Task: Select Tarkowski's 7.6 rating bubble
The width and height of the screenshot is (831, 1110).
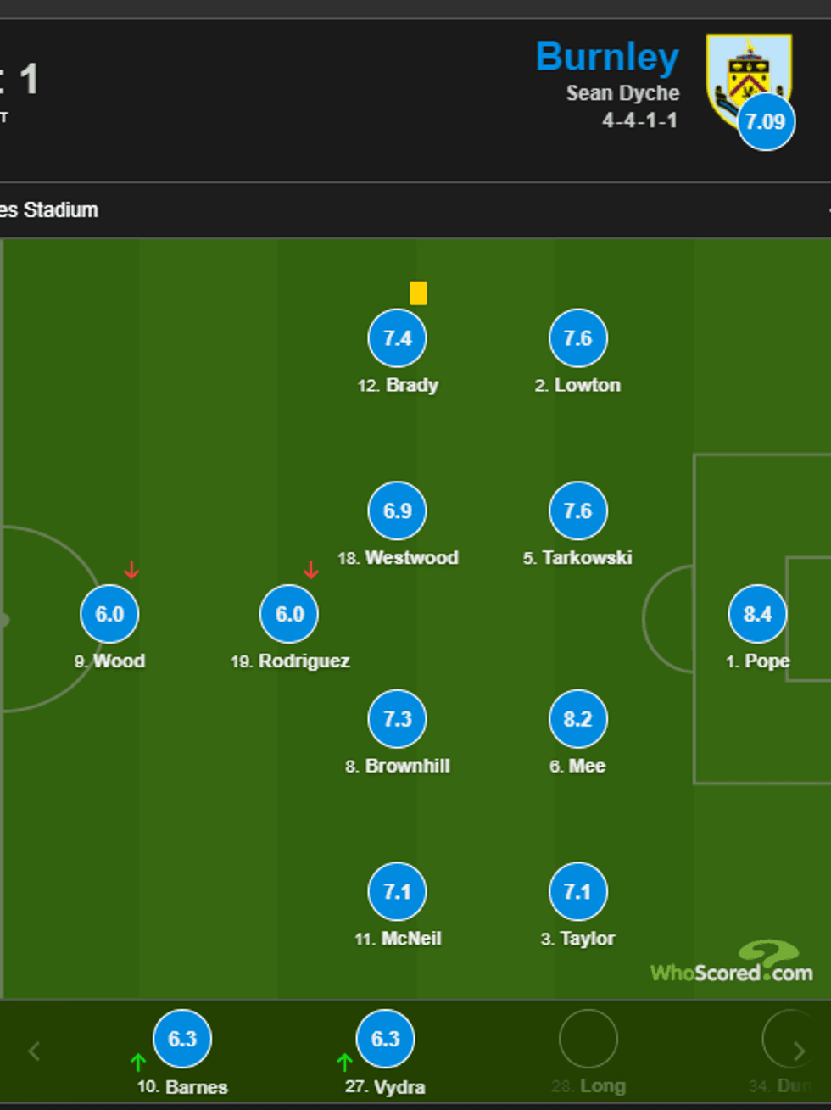Action: [x=577, y=510]
